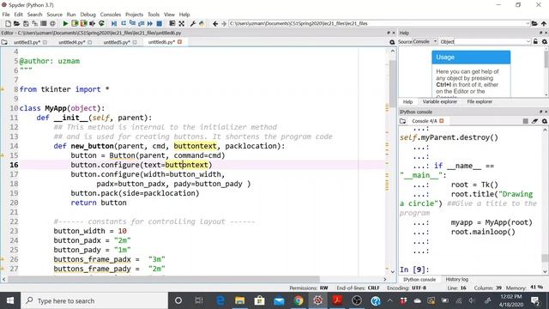Continue execution debug icon
The width and height of the screenshot is (549, 309).
point(150,23)
